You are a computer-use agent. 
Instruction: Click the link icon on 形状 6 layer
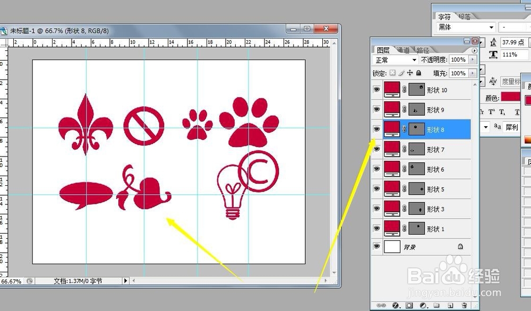(x=404, y=169)
